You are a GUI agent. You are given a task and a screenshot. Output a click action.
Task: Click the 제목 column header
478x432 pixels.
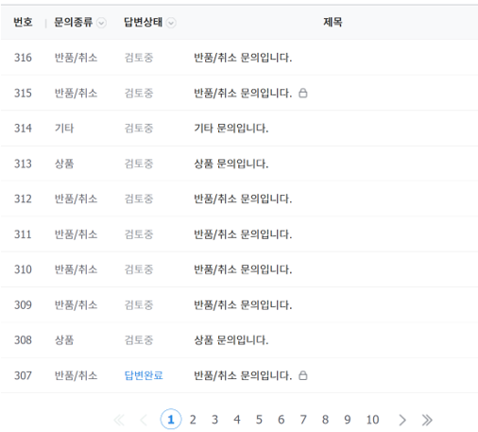coord(333,22)
